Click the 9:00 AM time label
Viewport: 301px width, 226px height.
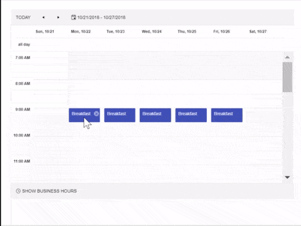click(x=23, y=110)
